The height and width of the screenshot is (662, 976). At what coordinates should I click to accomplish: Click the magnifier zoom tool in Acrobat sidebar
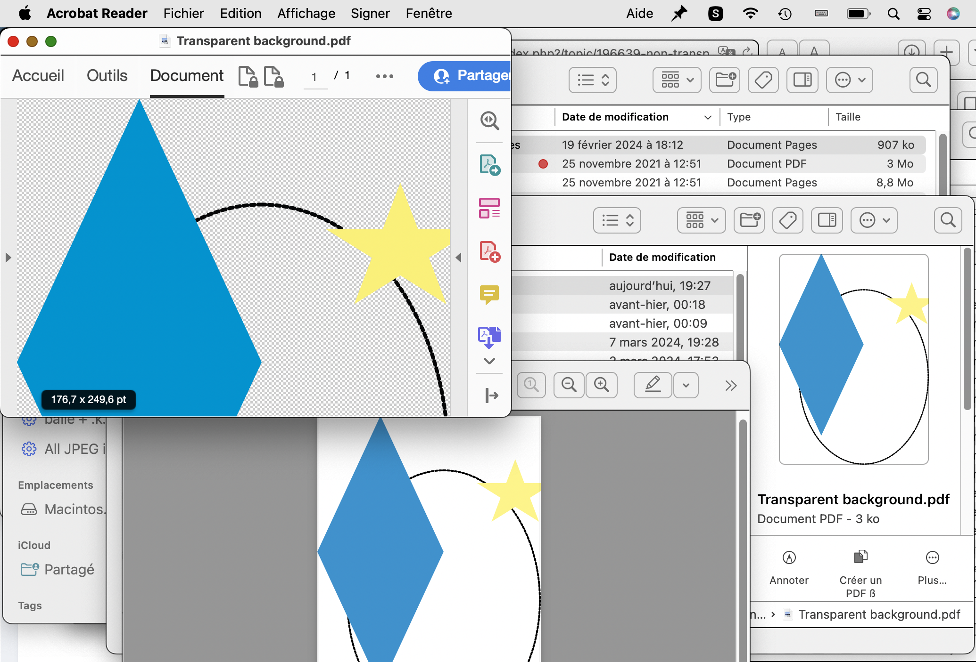point(489,121)
